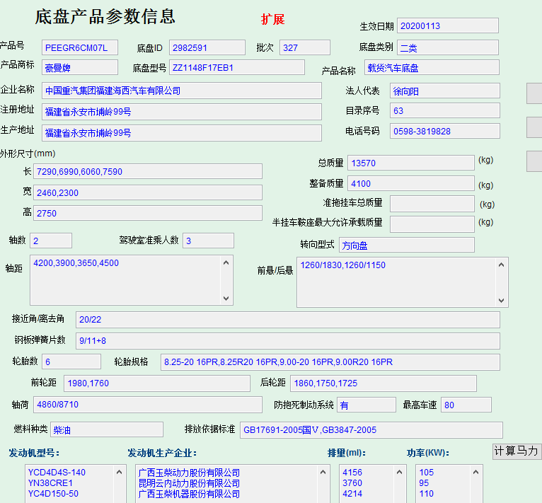The width and height of the screenshot is (542, 503).
Task: Focus the 底盘ID field
Action: (207, 48)
